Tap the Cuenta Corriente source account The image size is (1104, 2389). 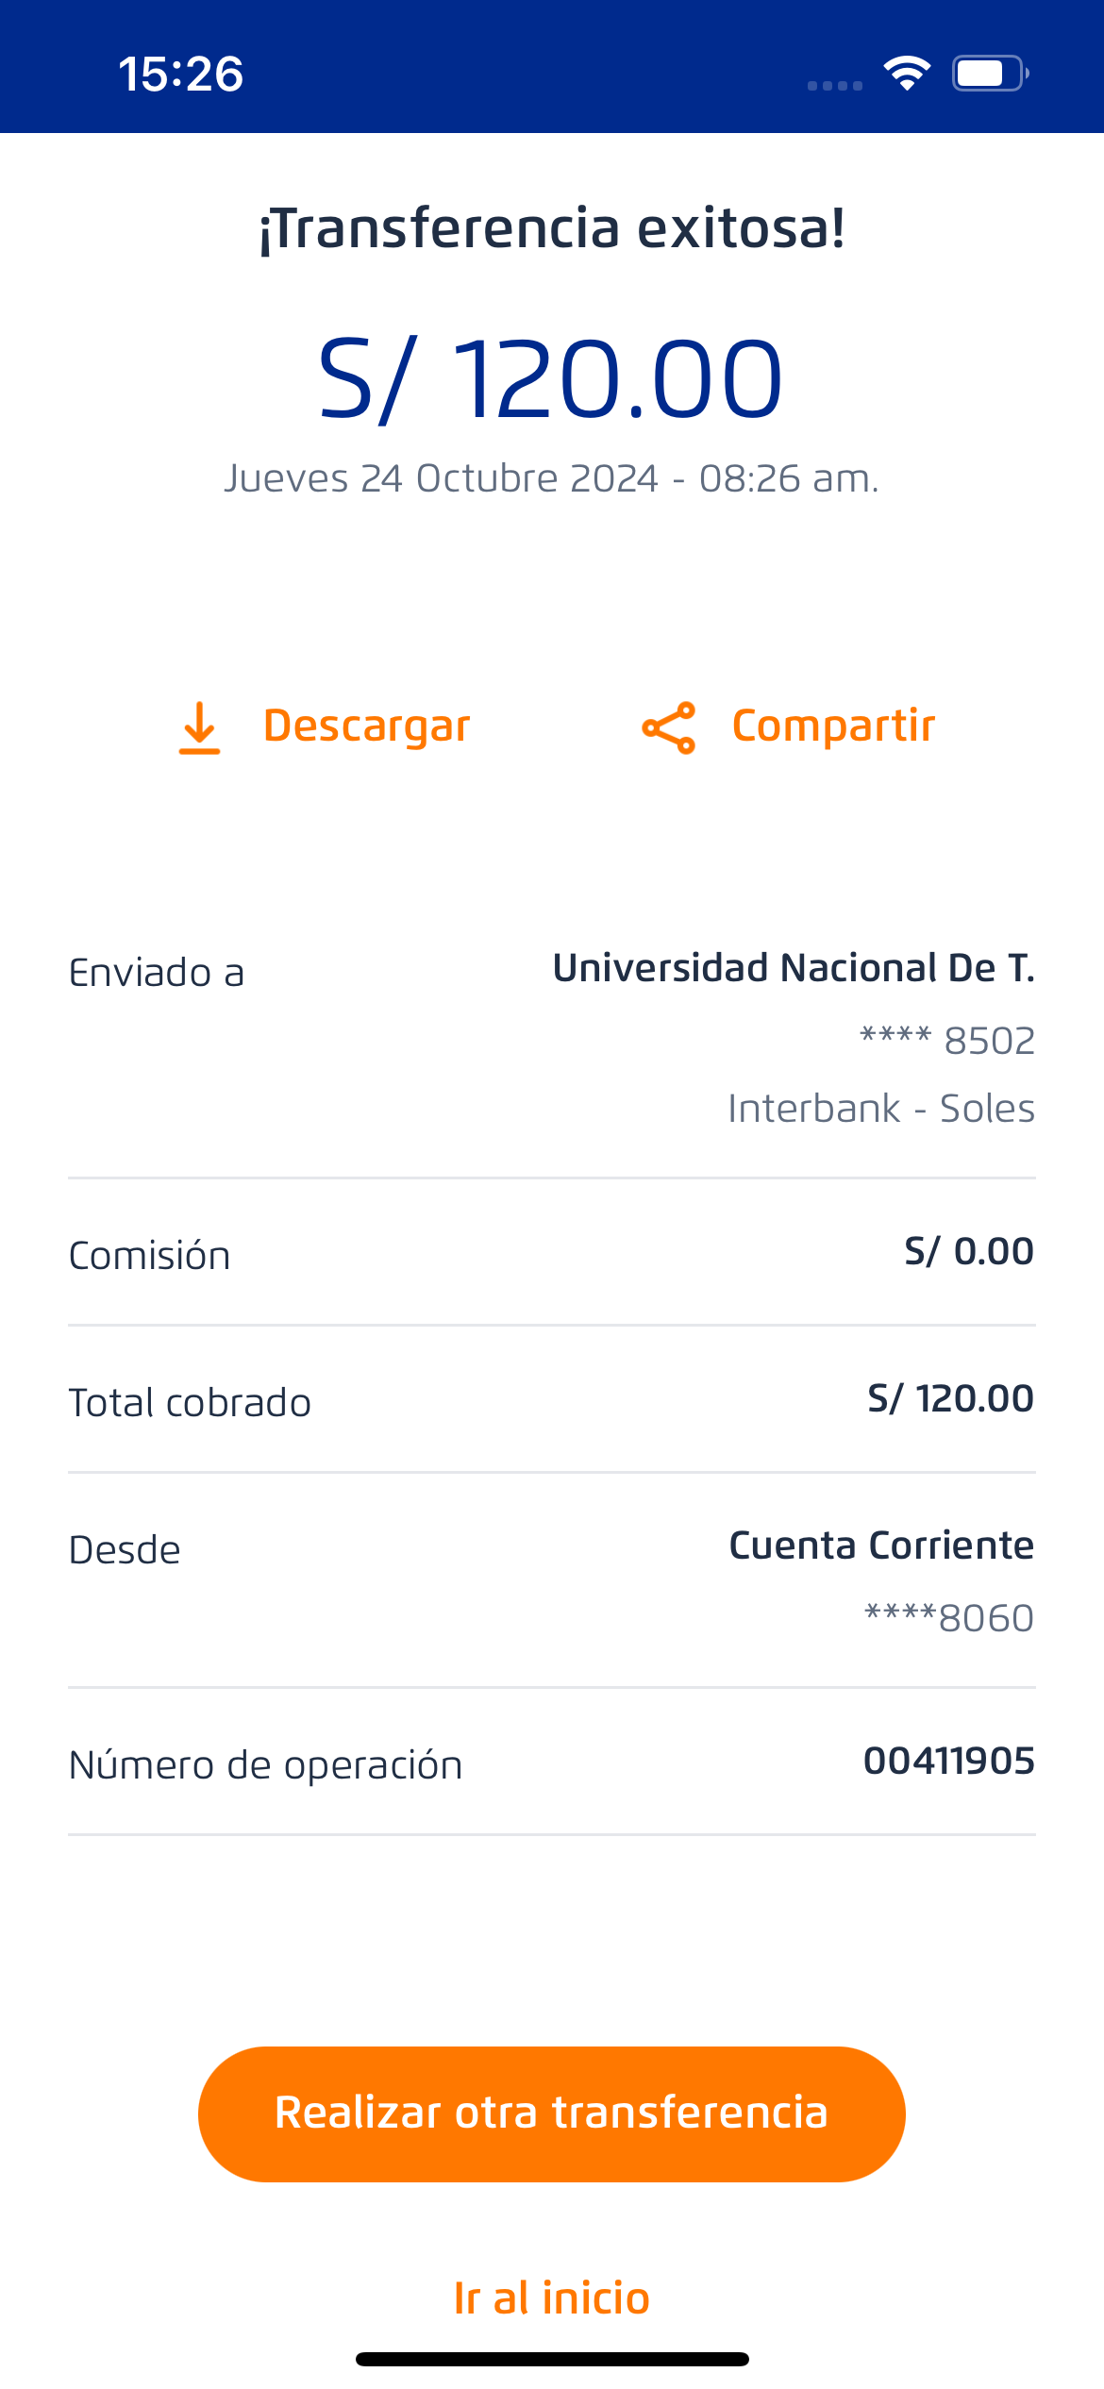[x=881, y=1545]
